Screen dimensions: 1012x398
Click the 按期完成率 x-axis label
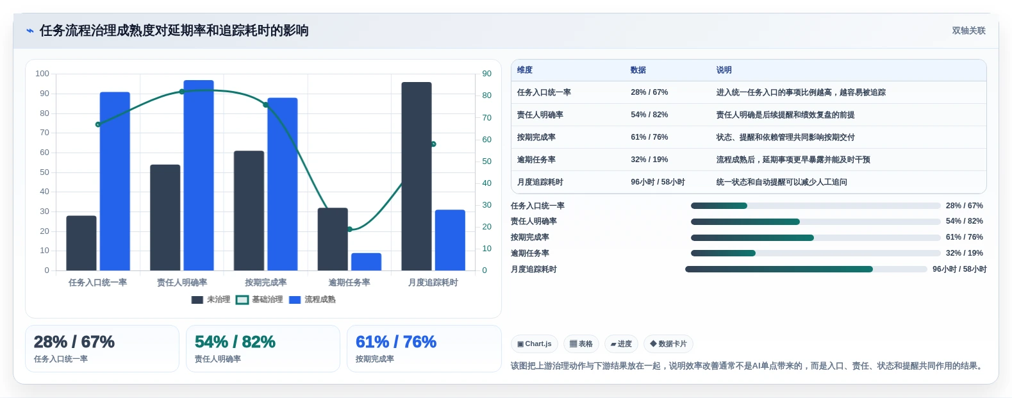click(x=265, y=283)
